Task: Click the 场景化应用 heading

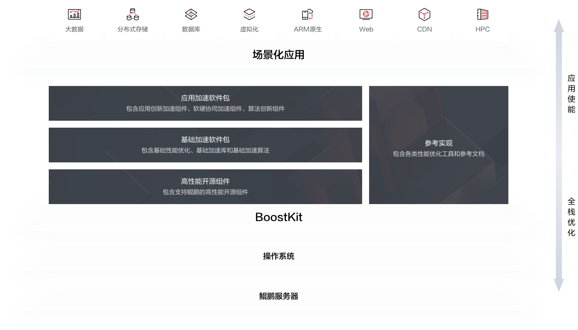Action: [279, 55]
